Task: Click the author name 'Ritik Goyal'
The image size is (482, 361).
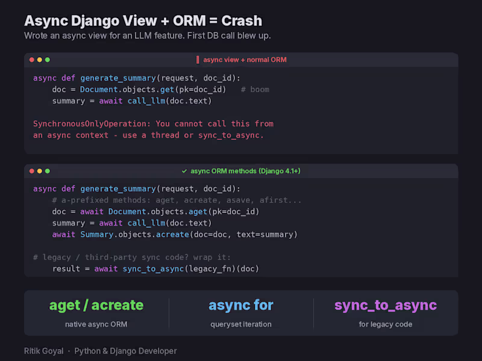Action: pos(43,351)
